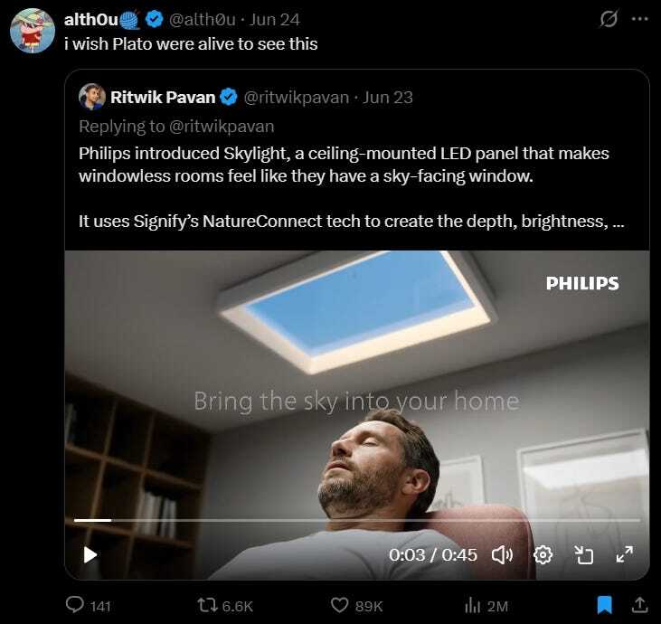This screenshot has width=661, height=624.
Task: Play the Philips Skylight video
Action: [x=90, y=555]
